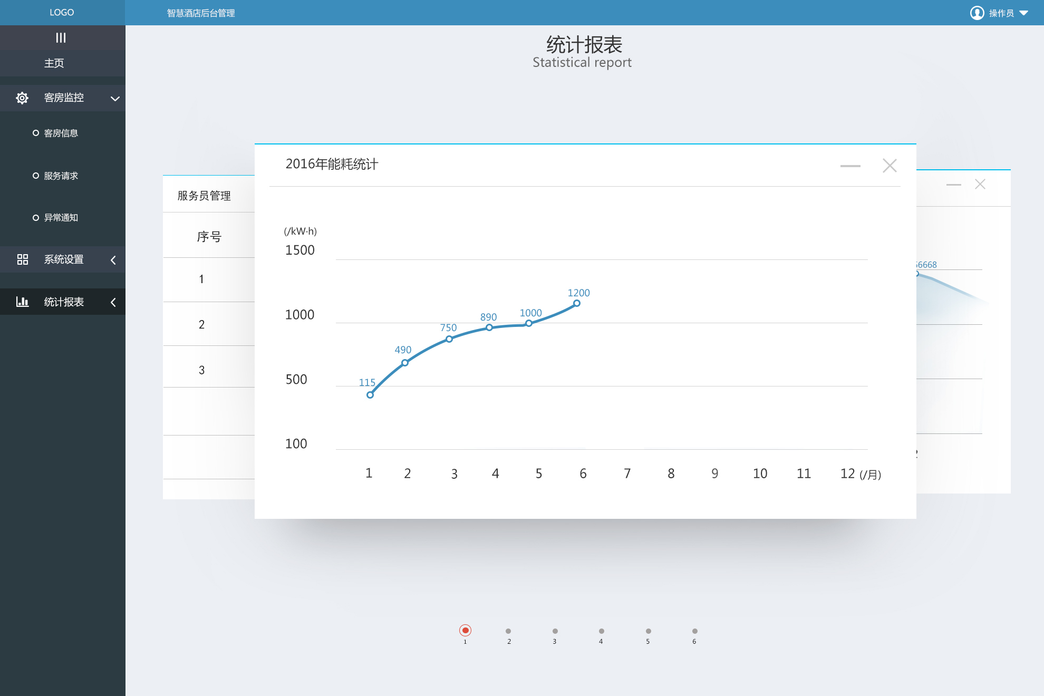This screenshot has height=696, width=1044.
Task: Click the 操作员 user label
Action: point(1001,13)
